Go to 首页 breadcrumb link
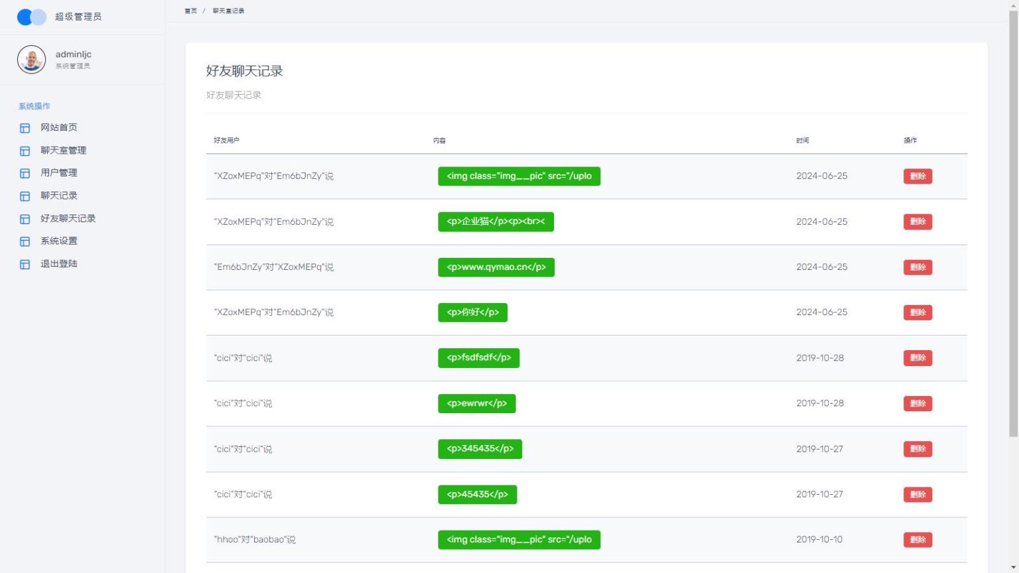 [190, 11]
